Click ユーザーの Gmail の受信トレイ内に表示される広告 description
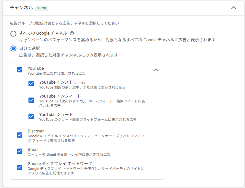The height and width of the screenshot is (188, 245). pyautogui.click(x=69, y=154)
